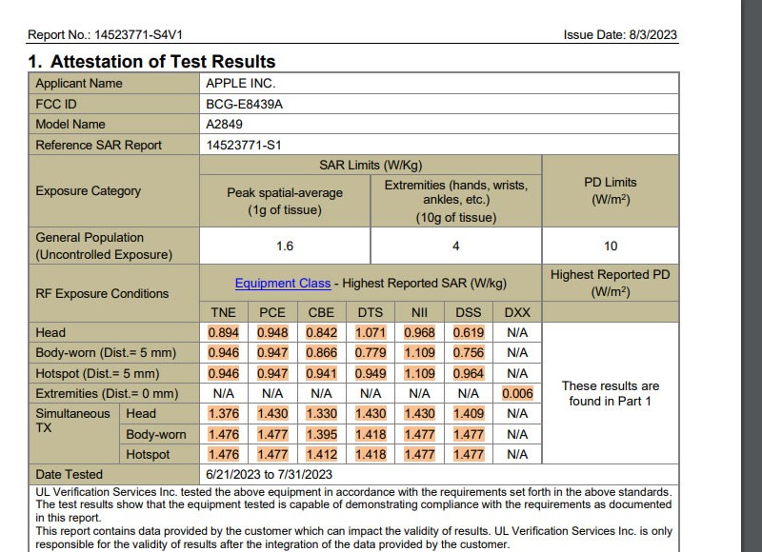Viewport: 762px width, 552px height.
Task: Select the FCC ID value BCG-E8439A
Action: (x=244, y=104)
